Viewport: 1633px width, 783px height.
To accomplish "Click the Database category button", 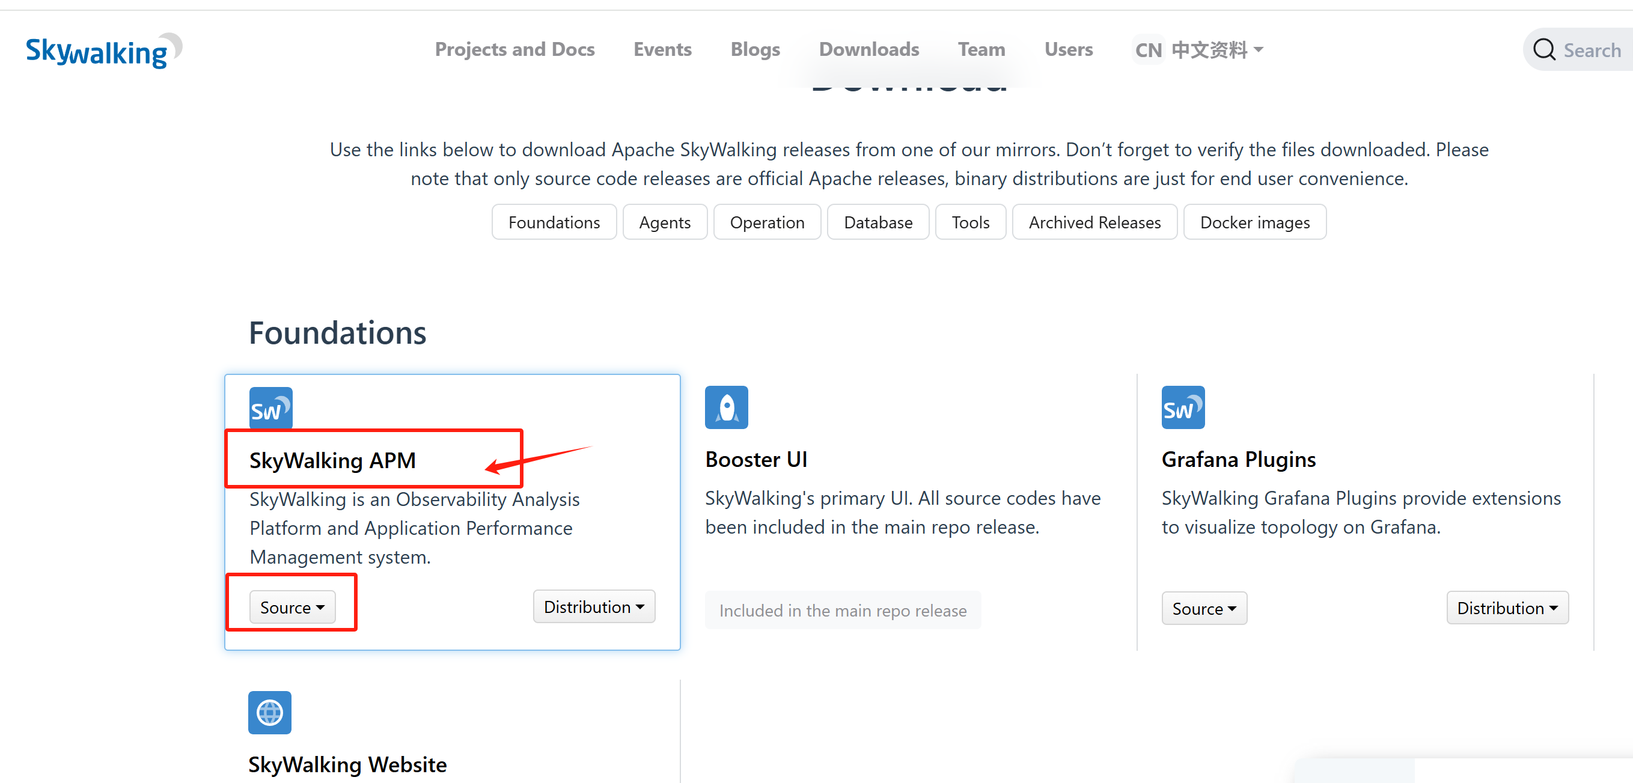I will (x=878, y=222).
